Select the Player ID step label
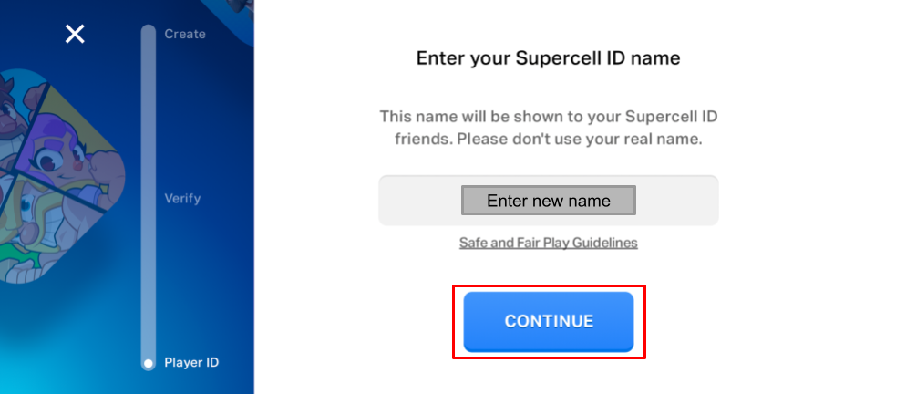The height and width of the screenshot is (394, 906). coord(191,362)
